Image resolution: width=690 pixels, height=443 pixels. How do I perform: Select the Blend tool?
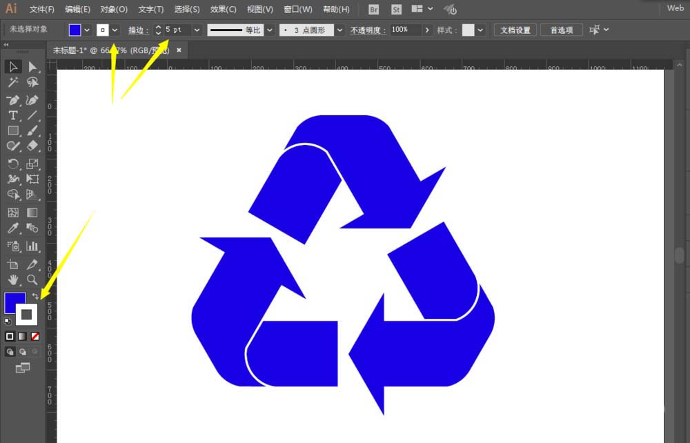click(x=32, y=228)
